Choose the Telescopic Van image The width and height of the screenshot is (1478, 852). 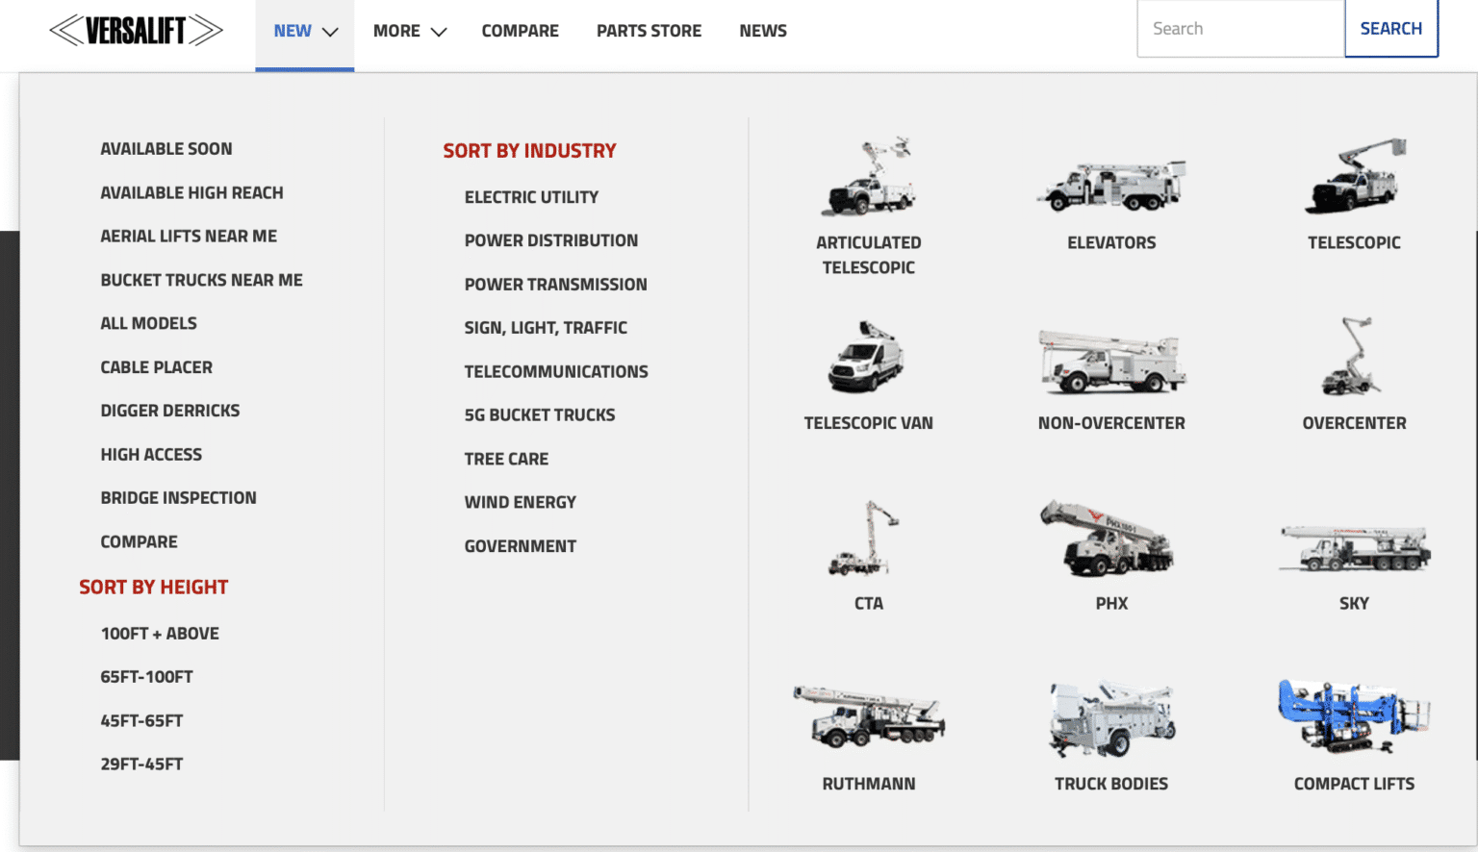click(868, 358)
